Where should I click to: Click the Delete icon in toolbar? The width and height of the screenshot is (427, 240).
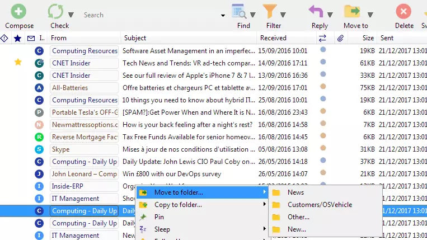tap(403, 11)
